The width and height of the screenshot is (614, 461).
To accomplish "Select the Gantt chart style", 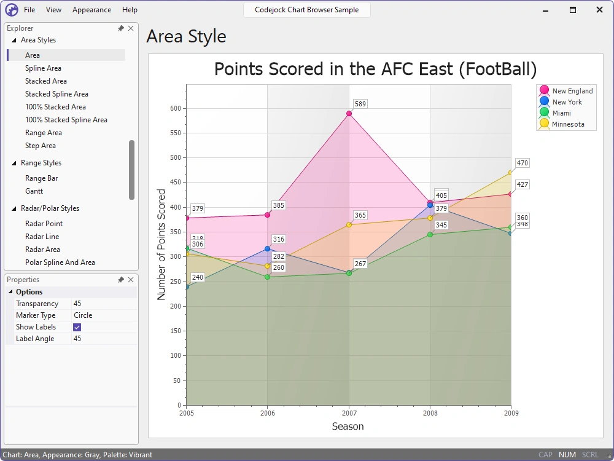I will [34, 191].
